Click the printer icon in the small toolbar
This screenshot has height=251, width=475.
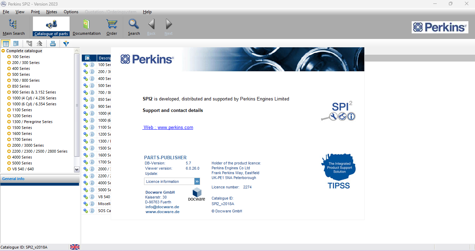point(53,43)
